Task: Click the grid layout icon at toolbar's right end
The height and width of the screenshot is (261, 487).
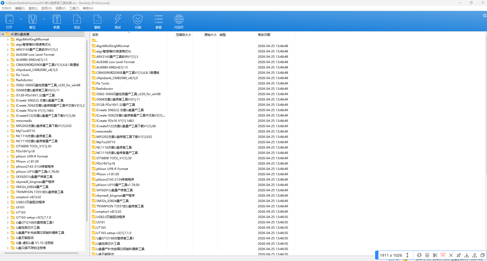Action: pyautogui.click(x=484, y=16)
